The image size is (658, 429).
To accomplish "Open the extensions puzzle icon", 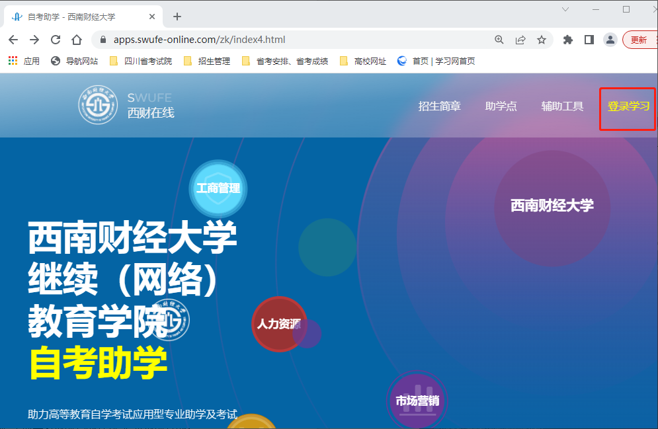I will coord(568,40).
